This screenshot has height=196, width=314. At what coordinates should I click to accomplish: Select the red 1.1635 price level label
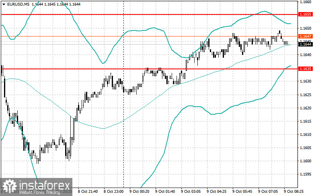coord(306,69)
